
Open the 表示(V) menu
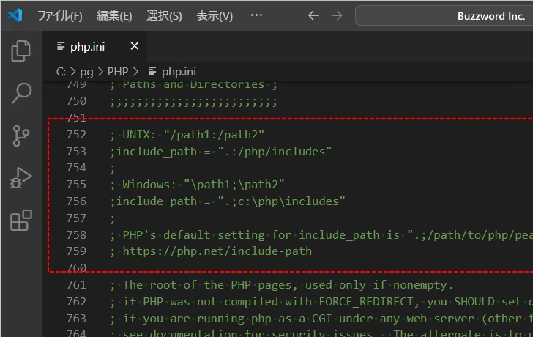point(214,15)
